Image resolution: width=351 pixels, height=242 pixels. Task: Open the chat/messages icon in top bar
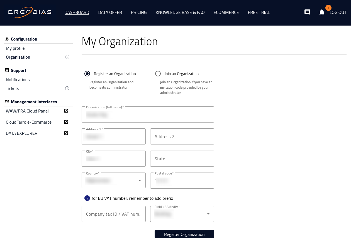[x=307, y=12]
